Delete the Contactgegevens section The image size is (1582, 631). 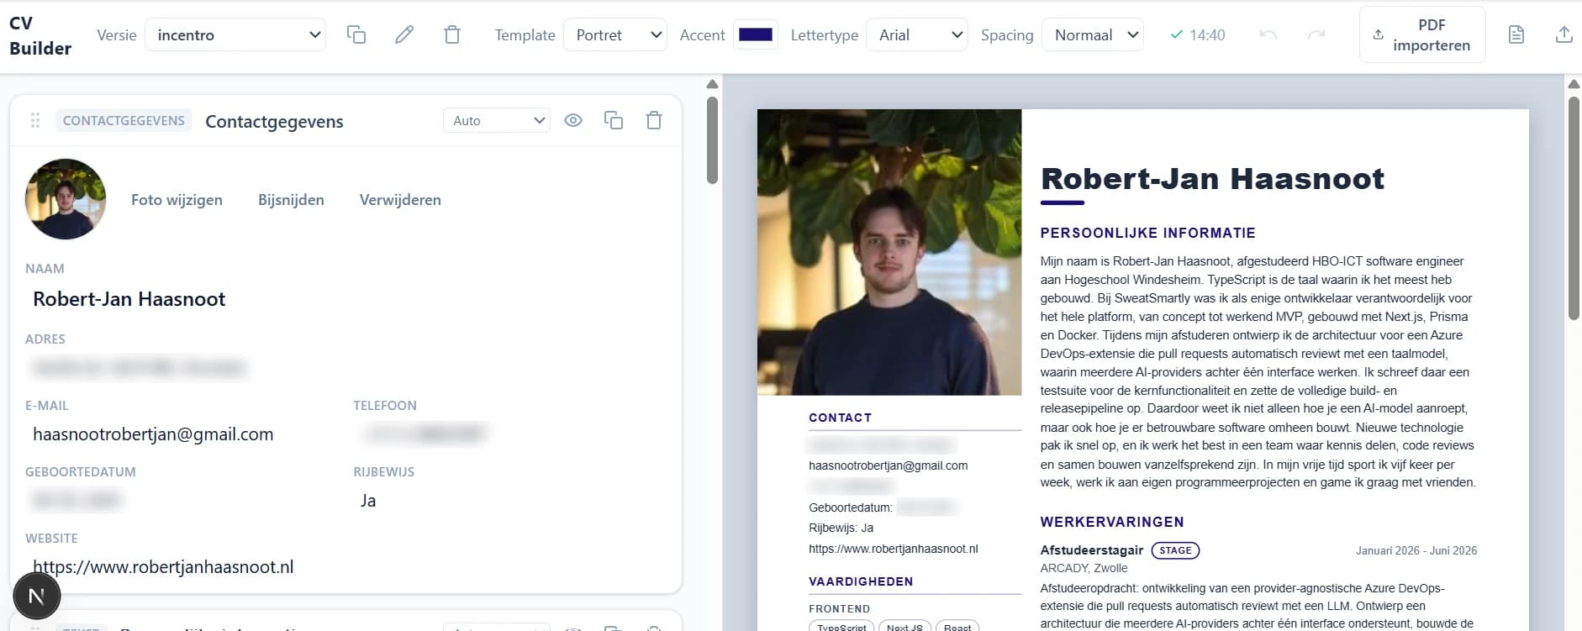654,120
